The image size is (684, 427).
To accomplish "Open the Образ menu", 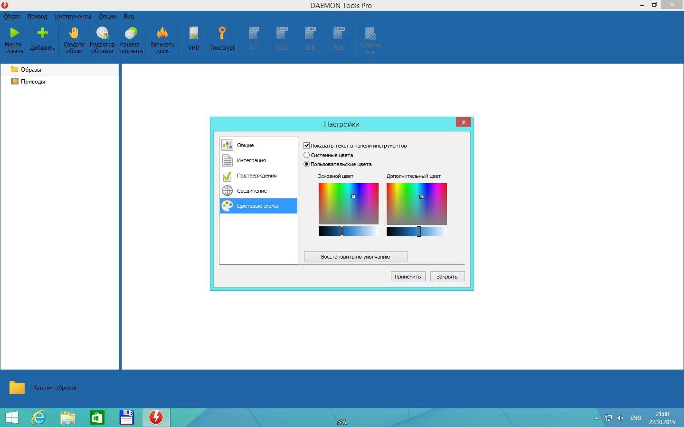I will 12,16.
